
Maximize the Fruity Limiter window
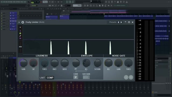[x=129, y=22]
